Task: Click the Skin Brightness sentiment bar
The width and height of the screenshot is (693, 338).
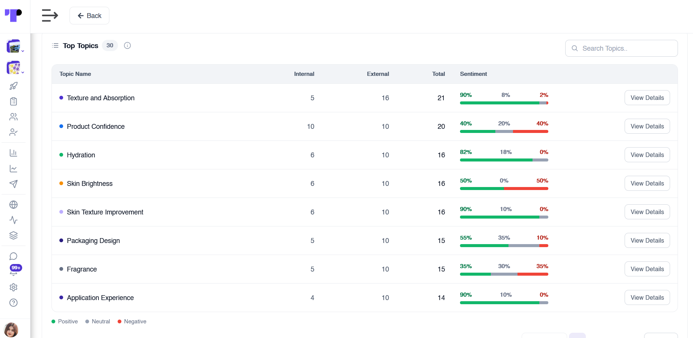Action: click(x=504, y=189)
